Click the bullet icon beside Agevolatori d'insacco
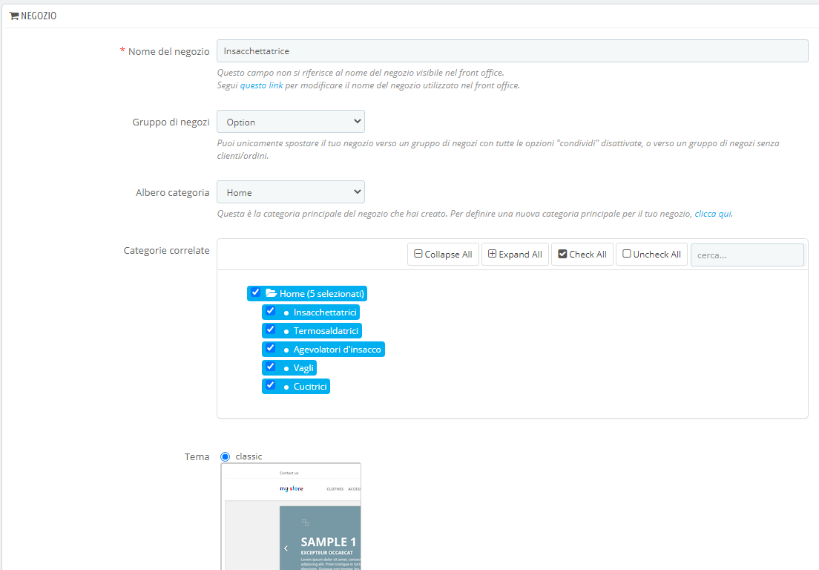 pos(286,350)
